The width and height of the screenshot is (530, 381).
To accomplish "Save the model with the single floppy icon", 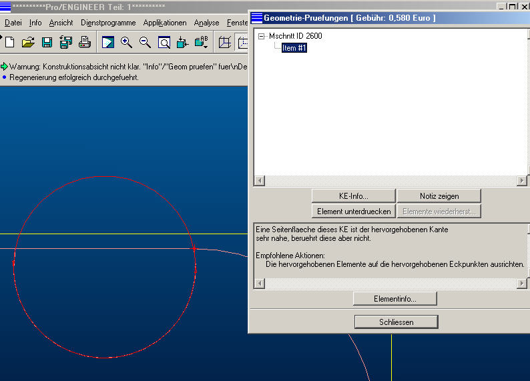I will (x=47, y=42).
